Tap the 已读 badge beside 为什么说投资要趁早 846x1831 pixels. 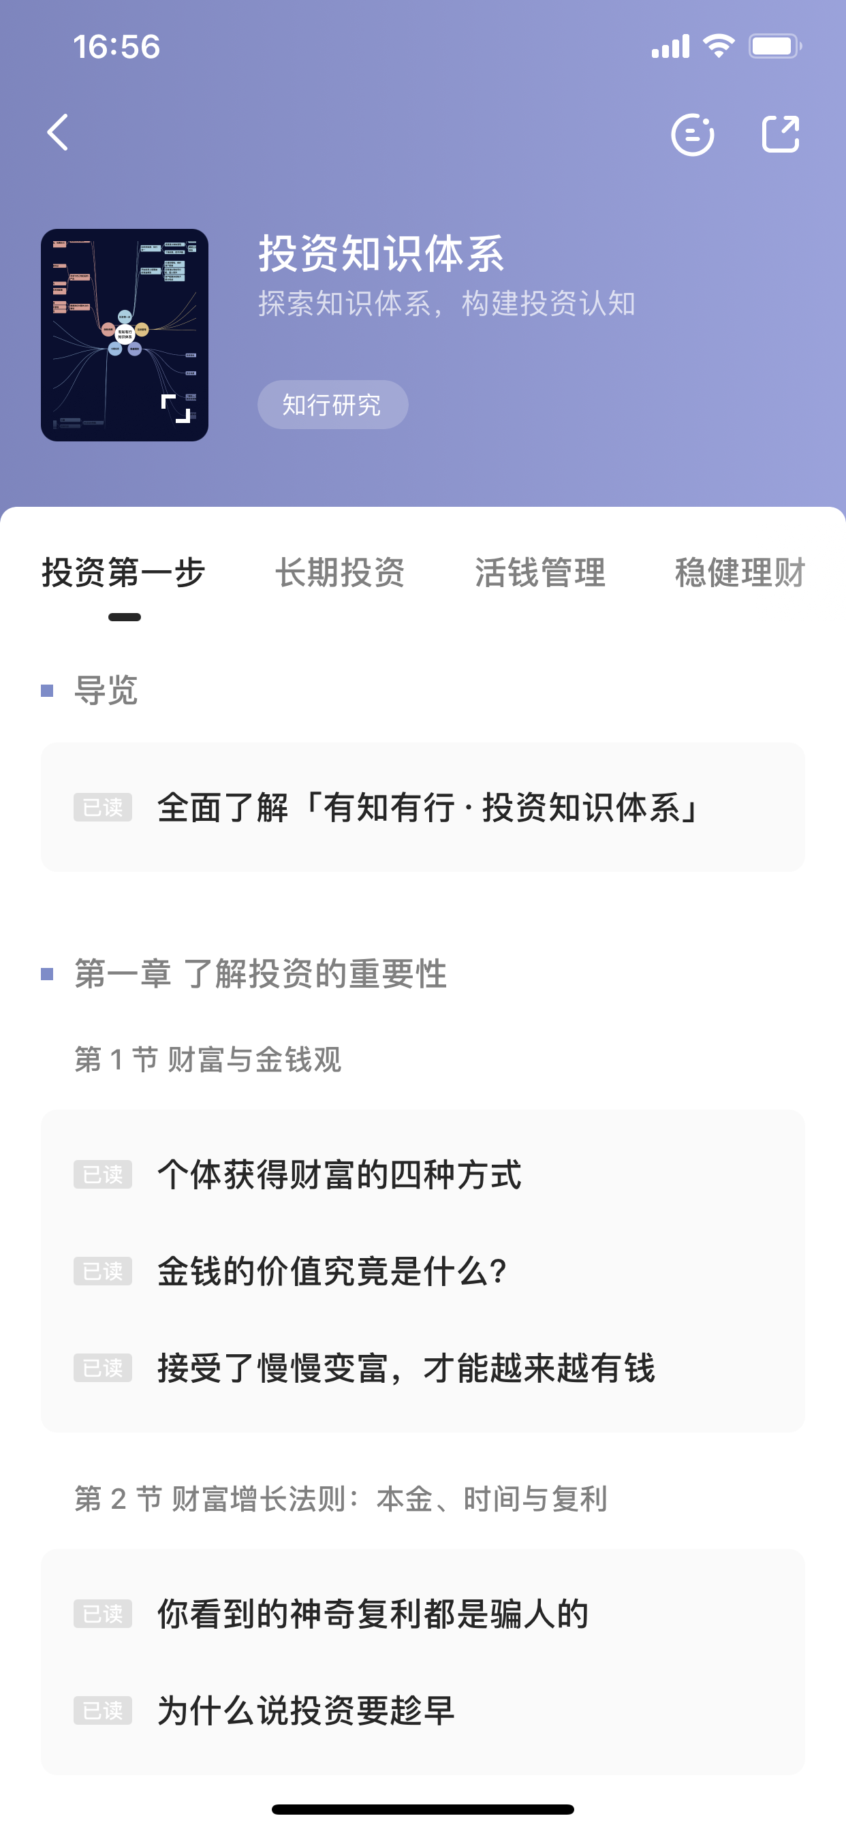pos(103,1711)
